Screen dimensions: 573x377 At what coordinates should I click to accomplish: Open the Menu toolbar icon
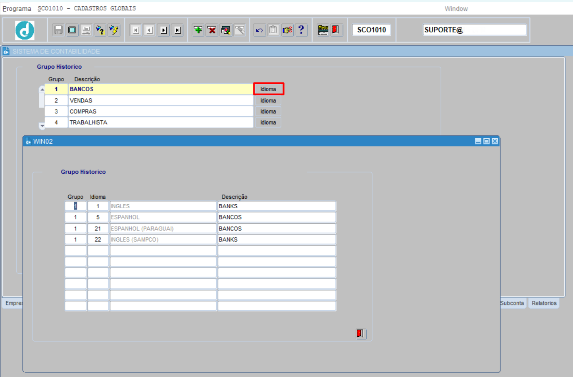click(x=323, y=30)
